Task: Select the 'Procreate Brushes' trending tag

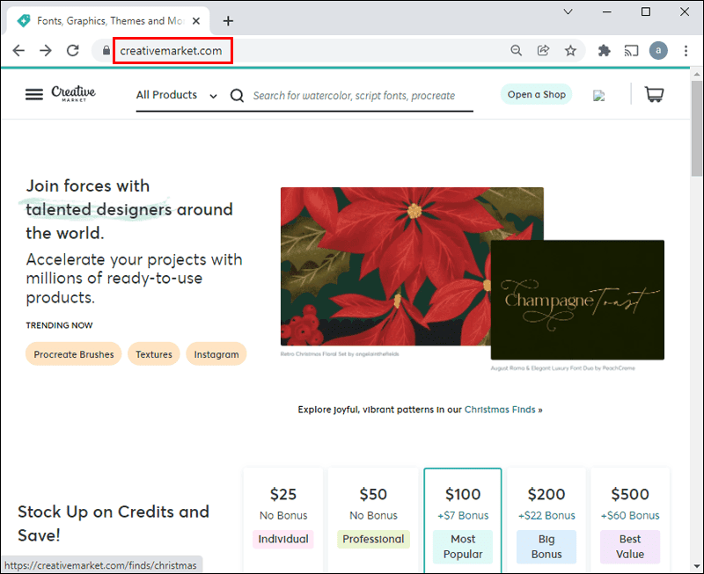Action: (x=73, y=353)
